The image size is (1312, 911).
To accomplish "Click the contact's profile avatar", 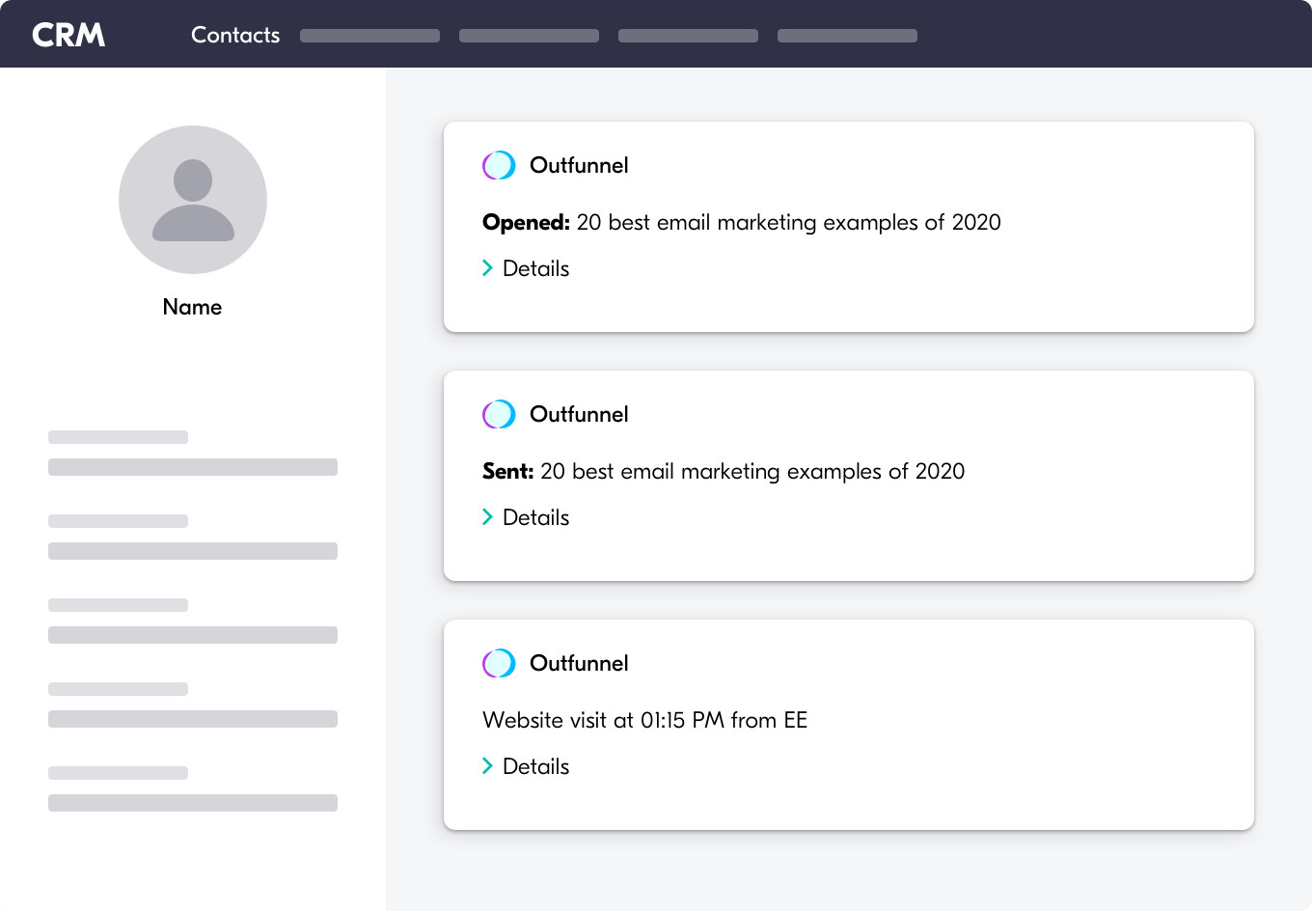I will (x=193, y=200).
